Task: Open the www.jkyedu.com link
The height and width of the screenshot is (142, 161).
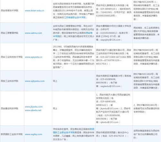Action: (34, 107)
